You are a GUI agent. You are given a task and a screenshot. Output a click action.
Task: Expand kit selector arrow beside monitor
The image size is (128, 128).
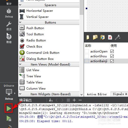pos(15,93)
